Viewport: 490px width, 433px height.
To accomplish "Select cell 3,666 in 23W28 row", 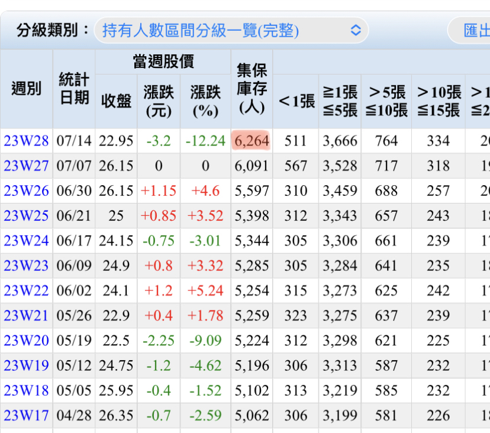I will pos(340,141).
